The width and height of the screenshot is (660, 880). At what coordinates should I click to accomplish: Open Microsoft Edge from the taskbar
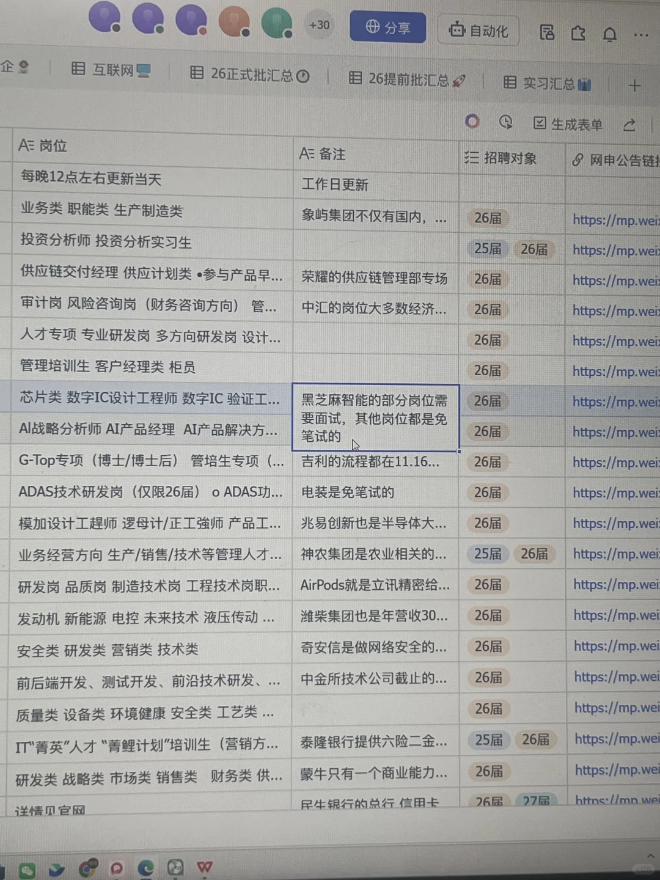146,867
